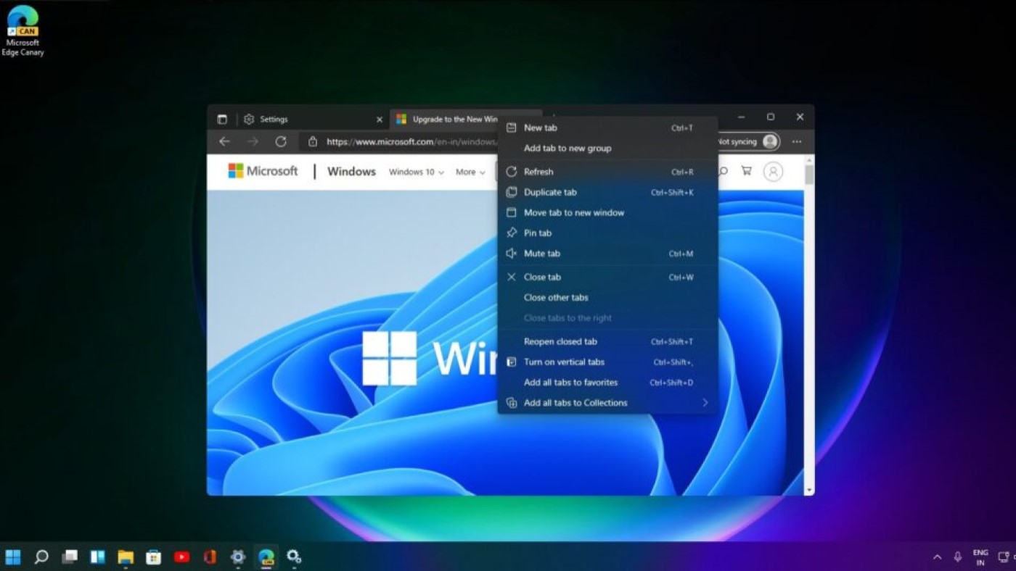Click the site sign-in account icon
1016x571 pixels.
[773, 172]
